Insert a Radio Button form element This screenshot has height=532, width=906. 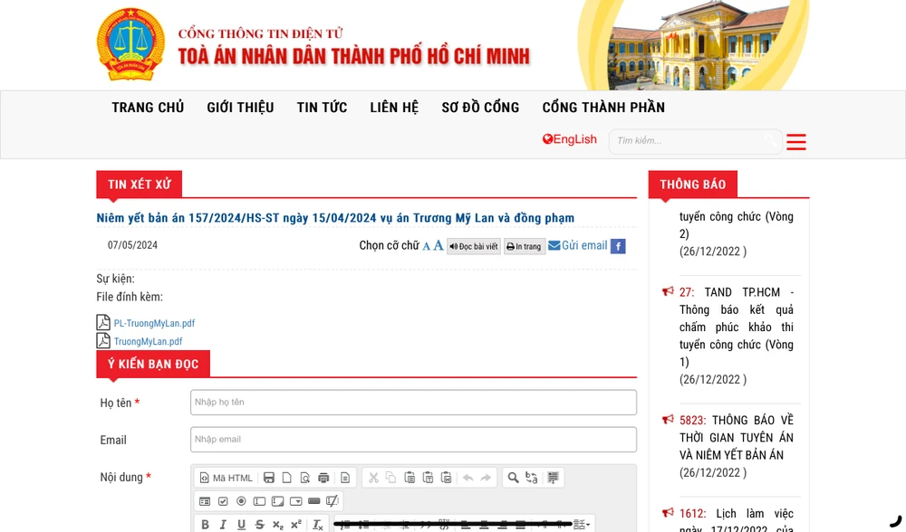(x=241, y=499)
